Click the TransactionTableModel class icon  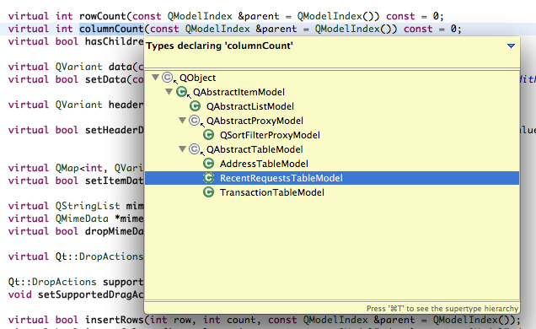[x=208, y=192]
